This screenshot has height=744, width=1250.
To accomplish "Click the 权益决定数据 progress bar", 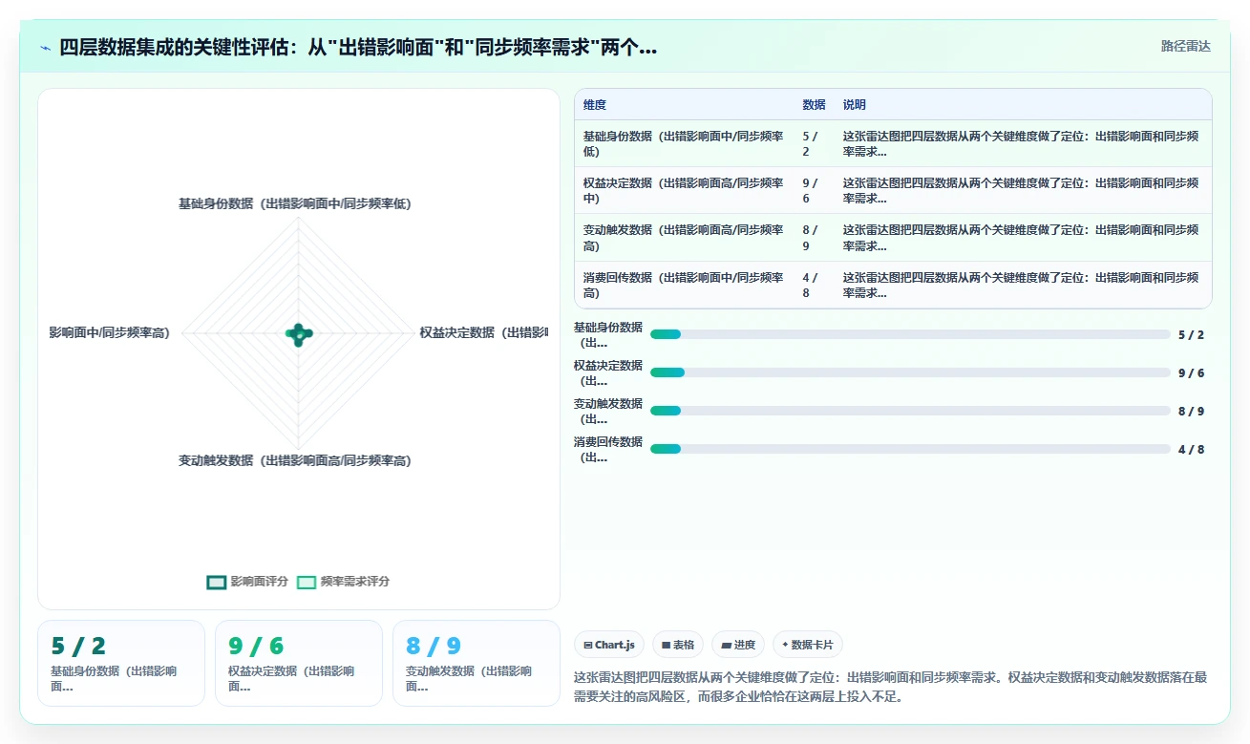I will pyautogui.click(x=910, y=372).
